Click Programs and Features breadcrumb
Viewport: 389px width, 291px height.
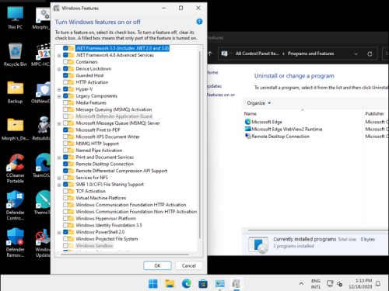[x=310, y=54]
